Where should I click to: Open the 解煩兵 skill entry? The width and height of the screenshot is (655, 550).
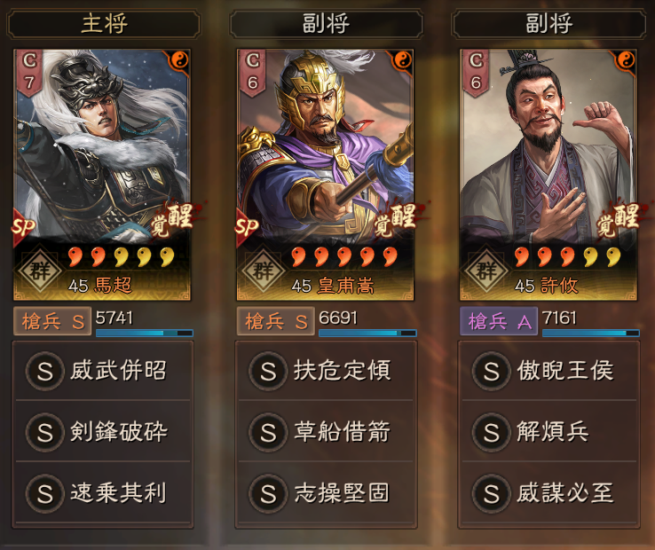548,431
